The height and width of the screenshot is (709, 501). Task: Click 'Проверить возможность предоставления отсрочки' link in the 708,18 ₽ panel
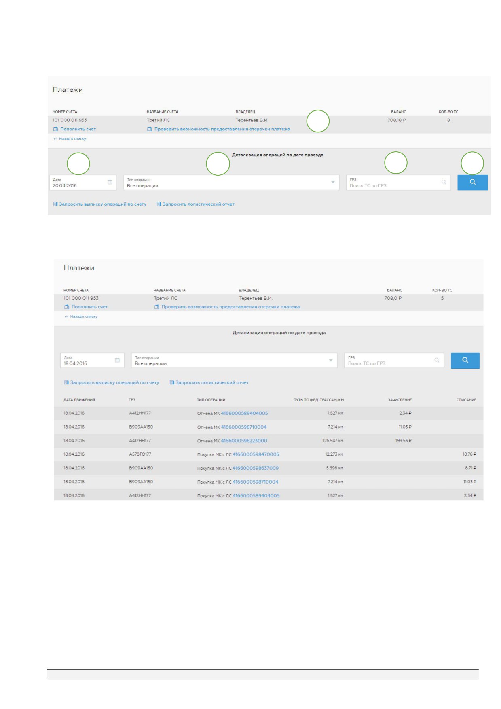coord(222,129)
